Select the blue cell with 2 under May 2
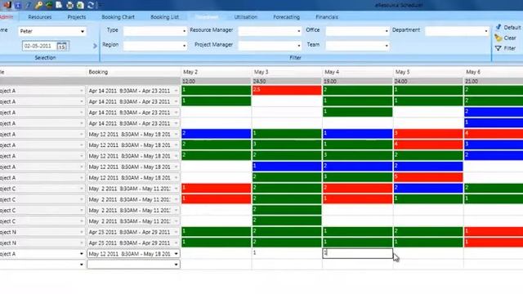This screenshot has height=294, width=523. click(x=216, y=134)
